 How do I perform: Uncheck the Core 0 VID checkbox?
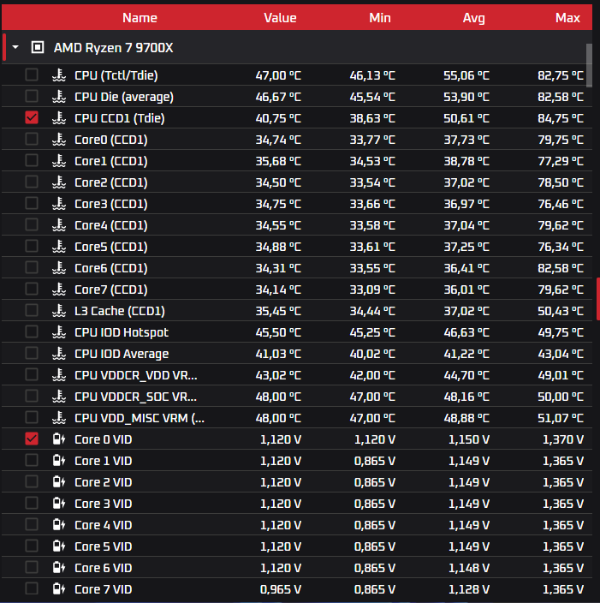click(x=32, y=439)
